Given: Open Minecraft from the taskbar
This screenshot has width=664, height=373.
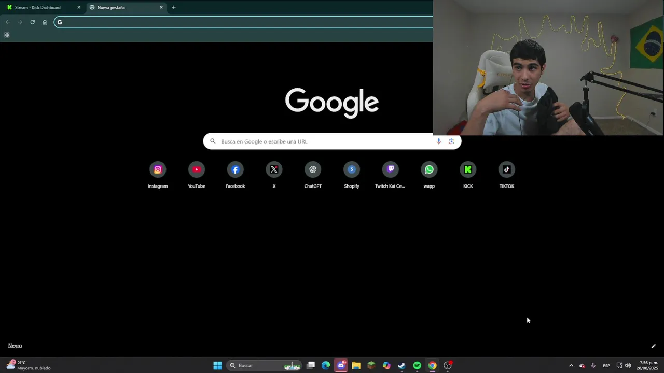Looking at the screenshot, I should 371,366.
